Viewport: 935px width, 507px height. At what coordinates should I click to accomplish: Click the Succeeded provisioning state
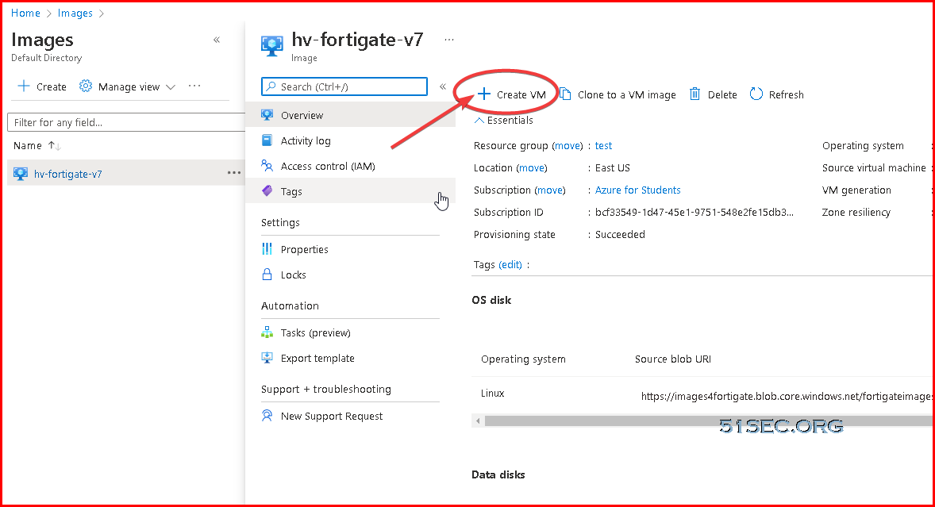pyautogui.click(x=620, y=234)
